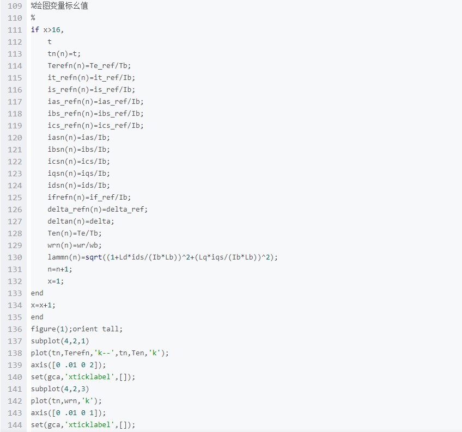Image resolution: width=462 pixels, height=432 pixels.
Task: Click the line 'it_refn(n)=it_ref/Ib;'
Action: coord(92,78)
